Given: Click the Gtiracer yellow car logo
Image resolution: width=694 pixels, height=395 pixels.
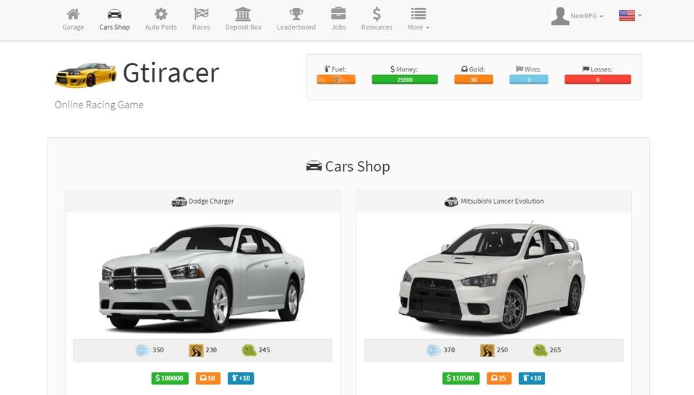Looking at the screenshot, I should pyautogui.click(x=86, y=75).
